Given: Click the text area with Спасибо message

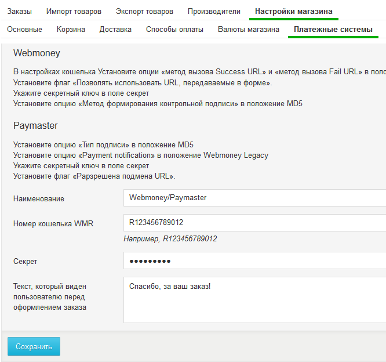Looking at the screenshot, I should [x=255, y=299].
